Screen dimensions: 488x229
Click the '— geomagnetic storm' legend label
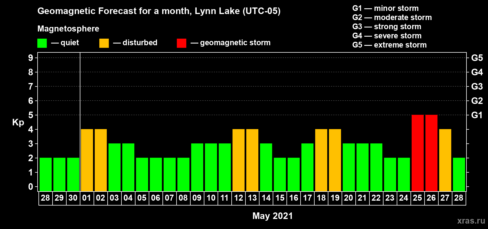tap(231, 43)
